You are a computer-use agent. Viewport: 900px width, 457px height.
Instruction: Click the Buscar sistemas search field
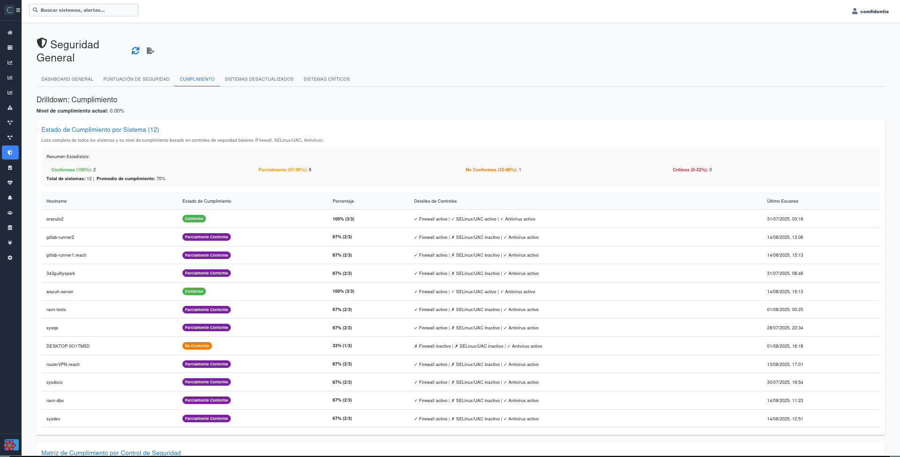[87, 10]
